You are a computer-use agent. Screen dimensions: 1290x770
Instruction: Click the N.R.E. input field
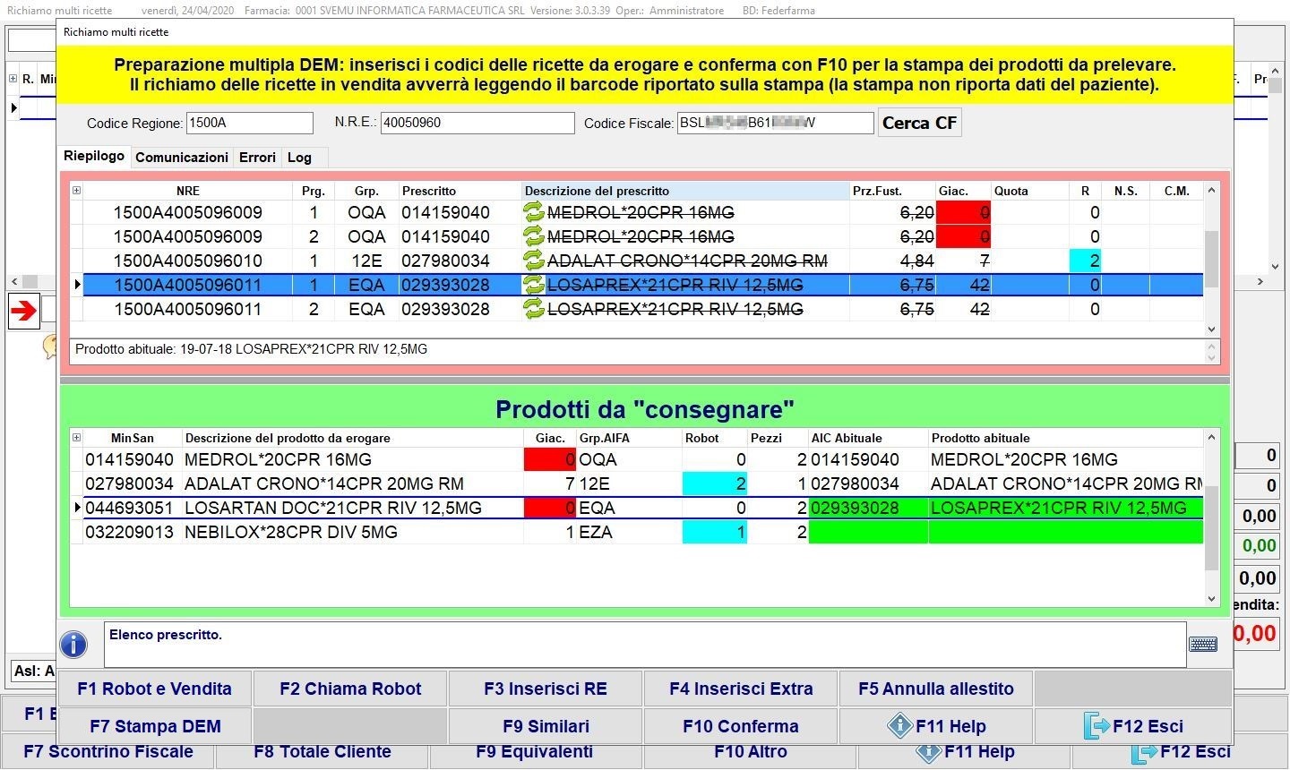point(477,124)
